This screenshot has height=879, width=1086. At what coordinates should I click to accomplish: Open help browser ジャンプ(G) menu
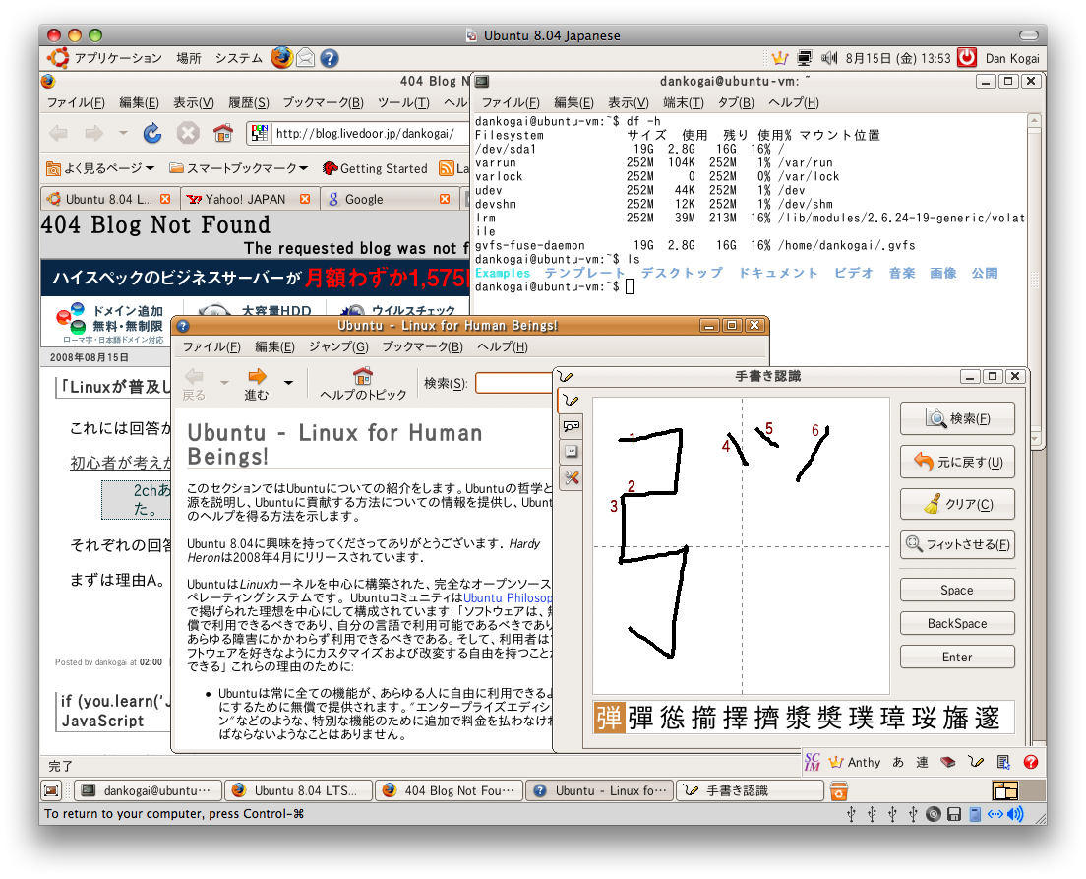pyautogui.click(x=338, y=346)
